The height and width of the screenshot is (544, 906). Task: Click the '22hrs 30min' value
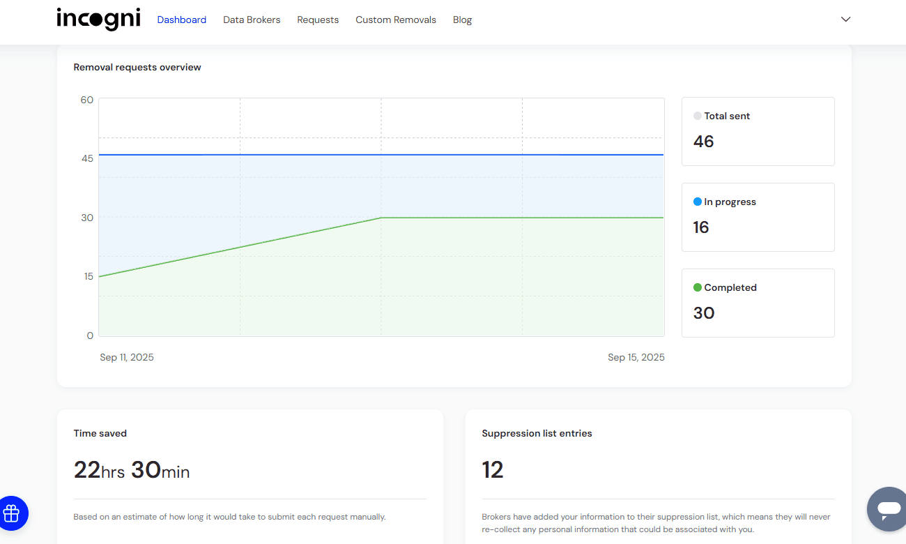point(132,470)
